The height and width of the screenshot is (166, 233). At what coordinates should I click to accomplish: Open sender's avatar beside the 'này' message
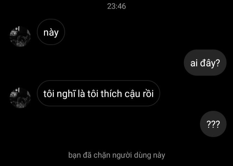click(x=20, y=36)
